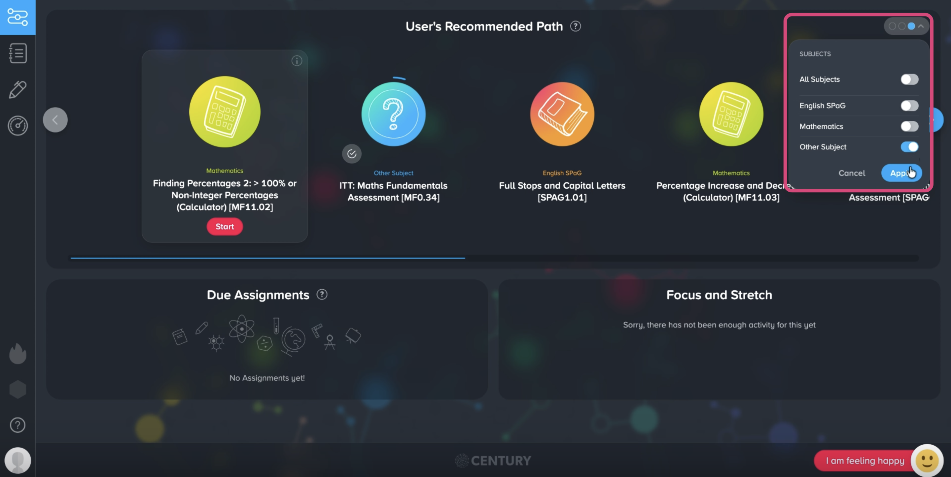The image size is (951, 477).
Task: Click the hexagon badge icon in sidebar
Action: (x=18, y=389)
